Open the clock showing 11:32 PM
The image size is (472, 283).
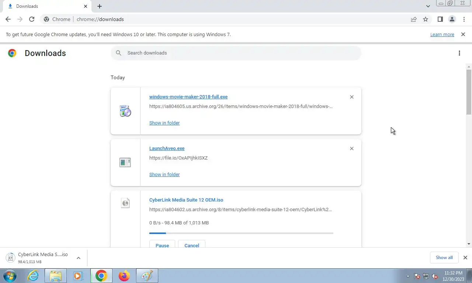(x=453, y=276)
